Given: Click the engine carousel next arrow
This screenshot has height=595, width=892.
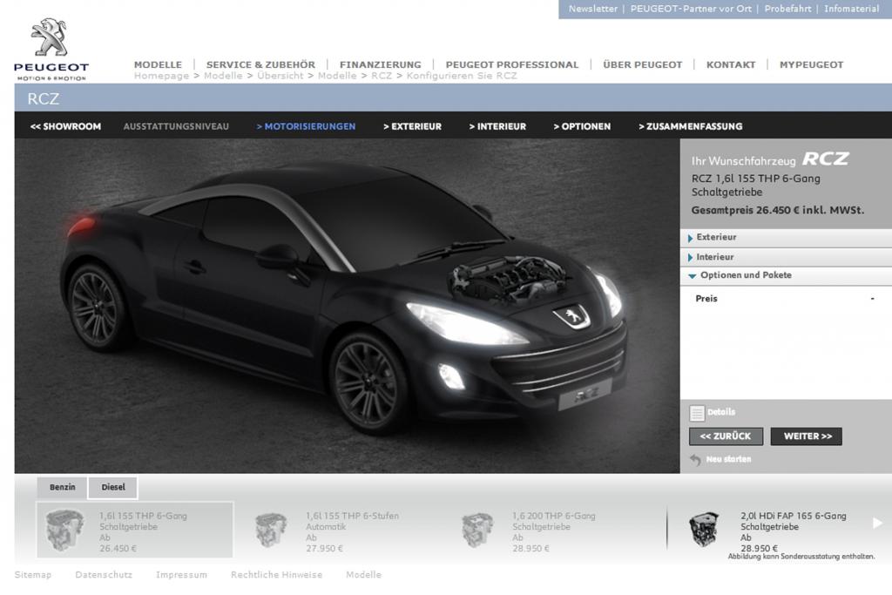Looking at the screenshot, I should (x=878, y=523).
